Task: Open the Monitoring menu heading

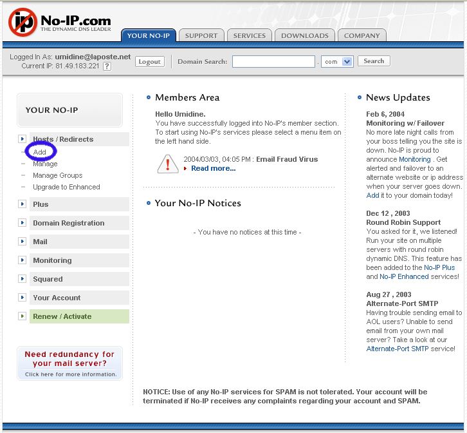Action: [x=79, y=260]
